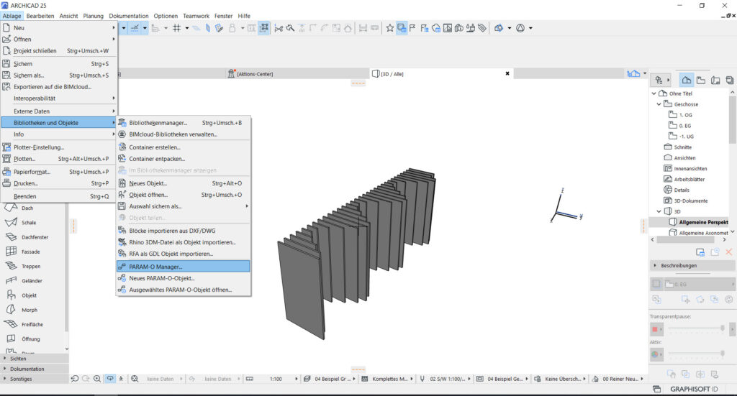Close the 3D / Alle tab
Screen dimensions: 737x396
pyautogui.click(x=507, y=73)
